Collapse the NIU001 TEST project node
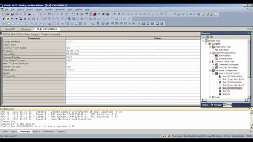This screenshot has height=142, width=253. point(203,41)
